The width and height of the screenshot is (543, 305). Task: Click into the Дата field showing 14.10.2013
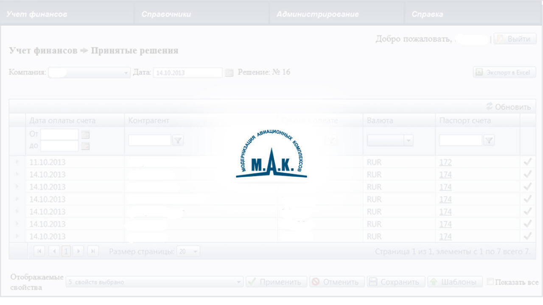coord(188,73)
